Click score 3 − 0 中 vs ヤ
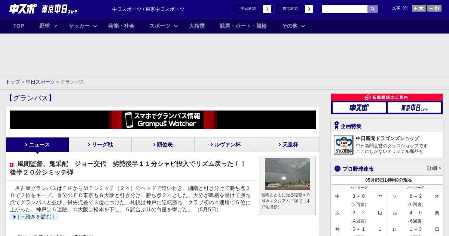 click(x=359, y=196)
